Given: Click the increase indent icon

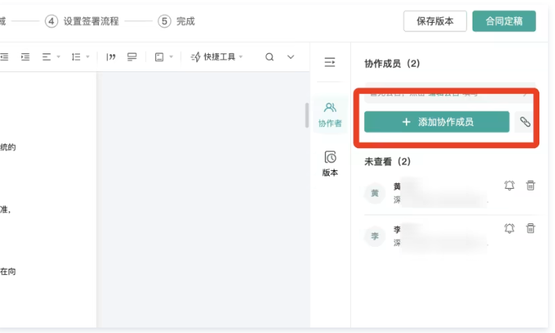Looking at the screenshot, I should (x=25, y=57).
